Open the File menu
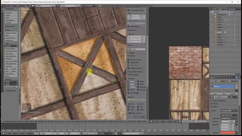Image resolution: width=242 pixels, height=136 pixels. tap(9, 6)
